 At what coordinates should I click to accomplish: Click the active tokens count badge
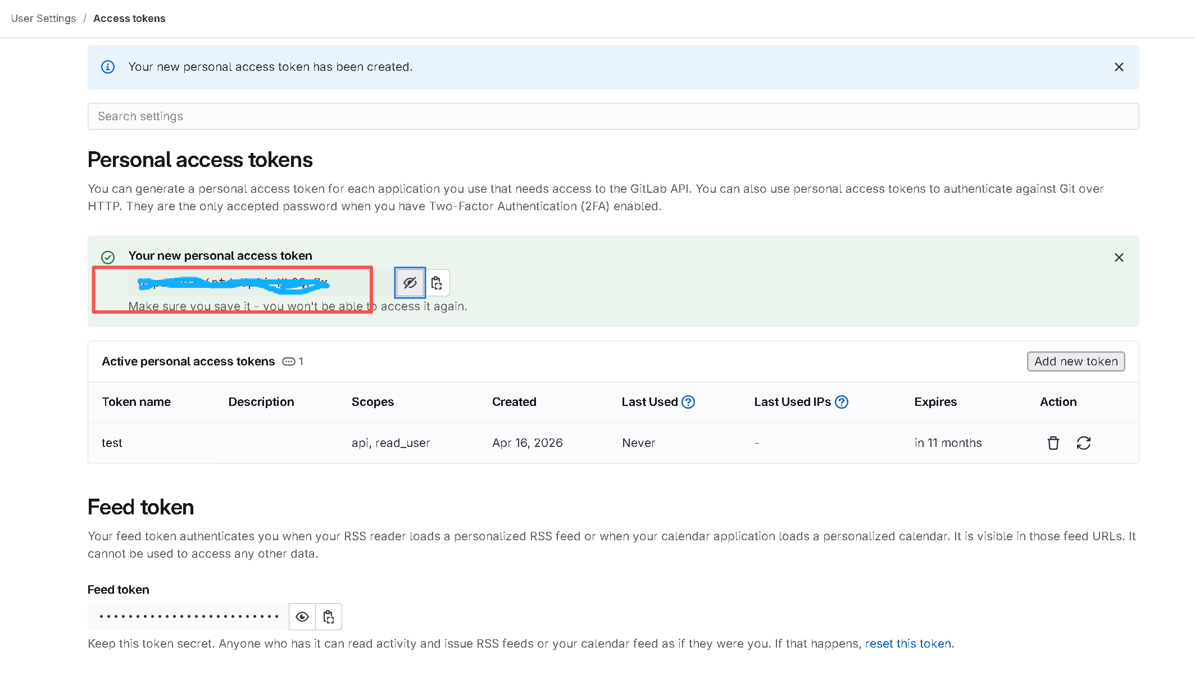[293, 361]
